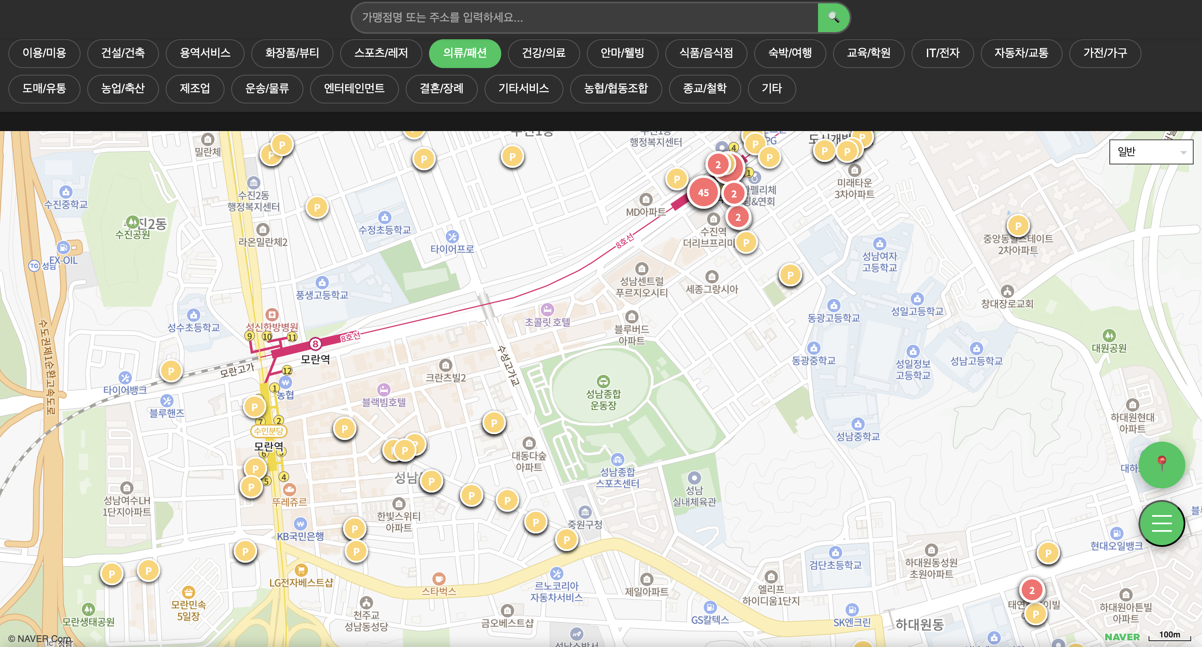Image resolution: width=1202 pixels, height=647 pixels.
Task: Toggle the active 의류/패션 category filter
Action: 464,53
